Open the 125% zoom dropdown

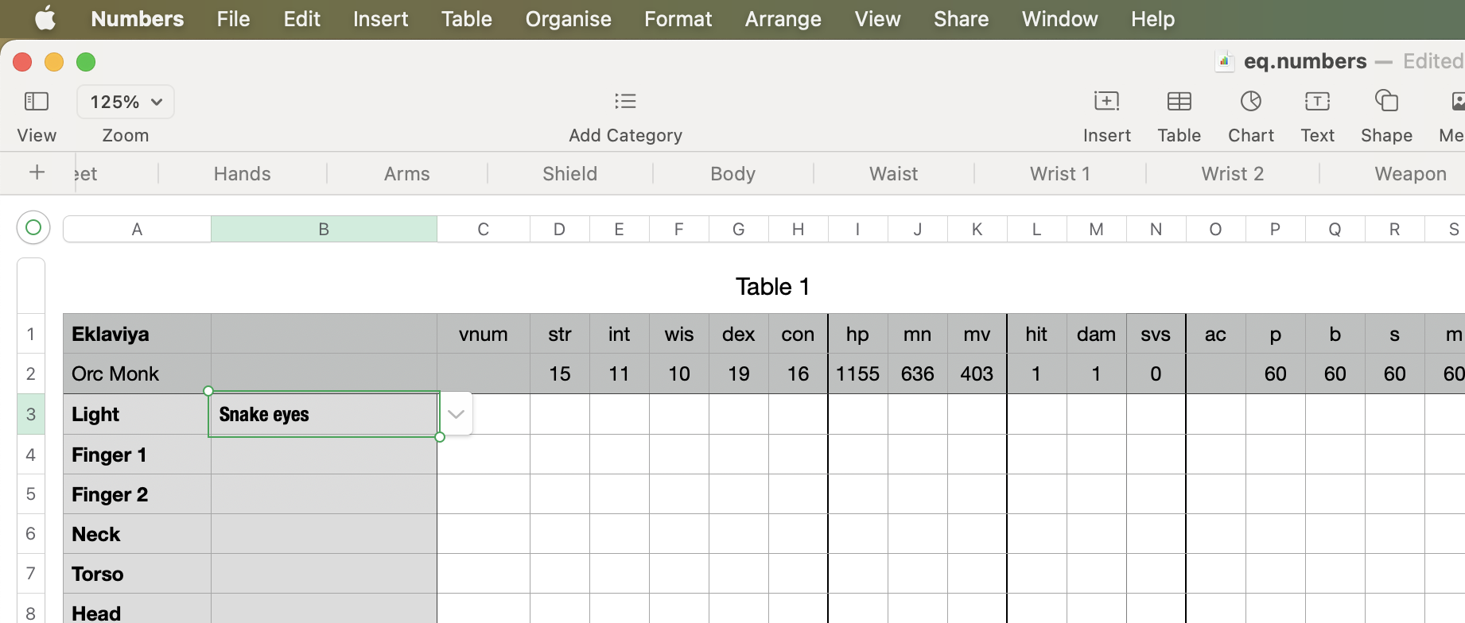[x=126, y=102]
